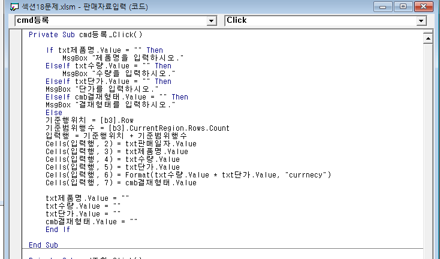This screenshot has height=259, width=440.
Task: Expand the Click procedure list dropdown arrow
Action: pos(421,21)
